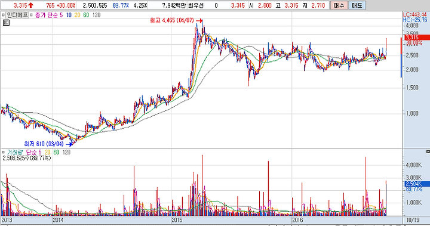430x226 pixels.
Task: Click the 최우선 label in header
Action: pyautogui.click(x=196, y=5)
